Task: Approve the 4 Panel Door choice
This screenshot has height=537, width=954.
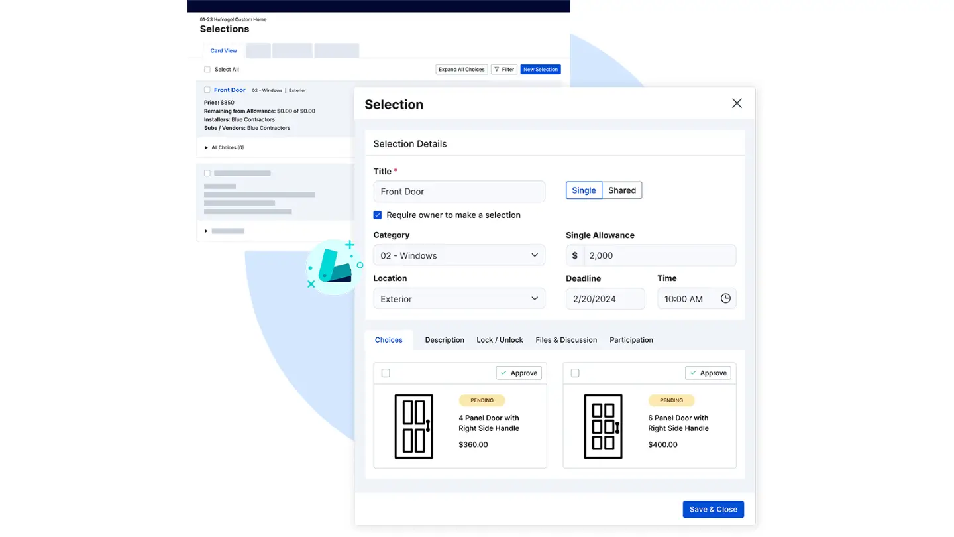Action: [519, 373]
